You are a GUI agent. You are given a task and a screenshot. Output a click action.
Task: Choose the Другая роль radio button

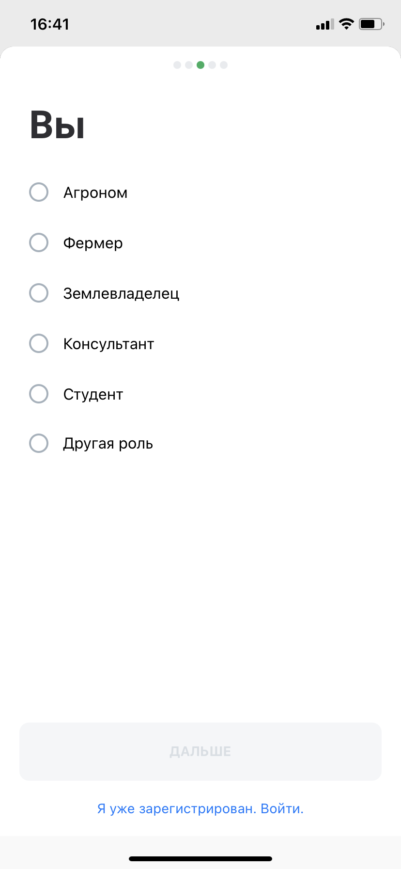pos(39,443)
